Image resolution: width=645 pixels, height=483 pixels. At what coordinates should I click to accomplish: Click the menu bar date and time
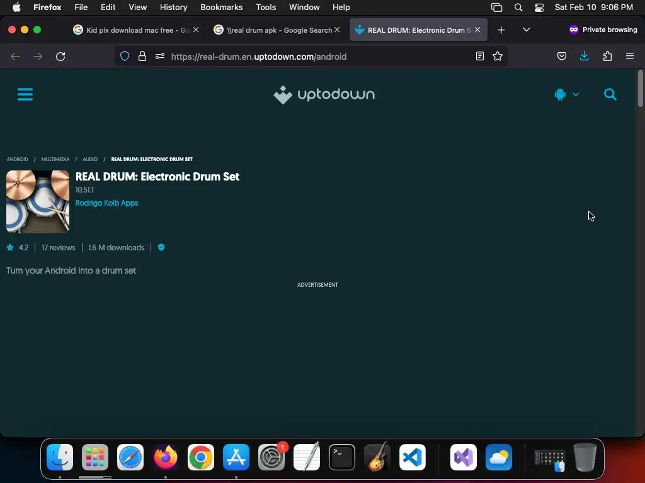(593, 8)
